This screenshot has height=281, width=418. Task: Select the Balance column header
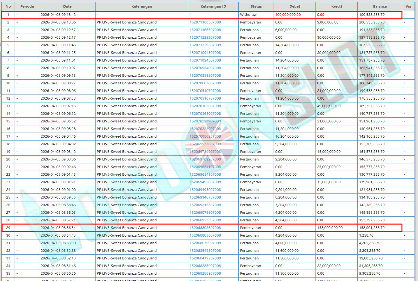(380, 6)
